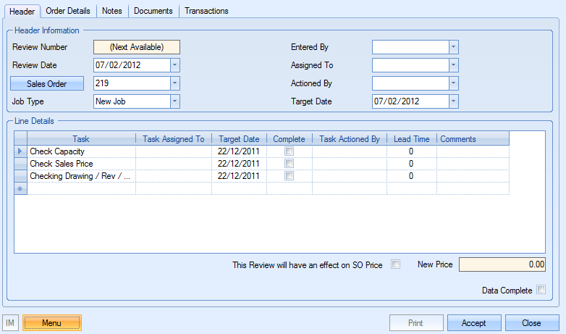Go to the Transactions tab
This screenshot has height=334, width=566.
[x=206, y=11]
